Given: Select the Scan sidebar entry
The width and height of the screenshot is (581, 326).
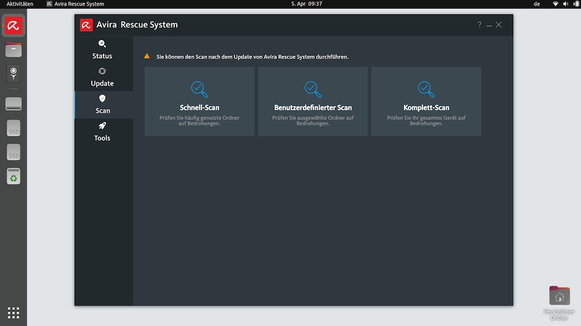Looking at the screenshot, I should click(102, 104).
